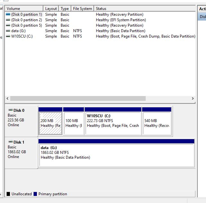Viewport: 206px width, 203px height.
Task: Select the 200 MB recovery partition block
Action: click(50, 121)
